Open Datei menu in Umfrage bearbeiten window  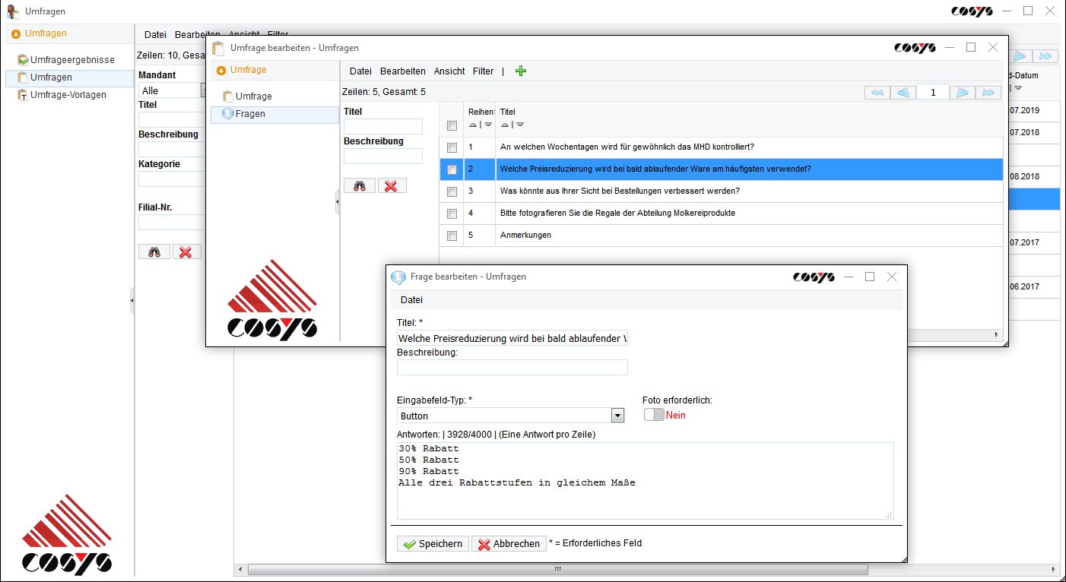point(360,71)
